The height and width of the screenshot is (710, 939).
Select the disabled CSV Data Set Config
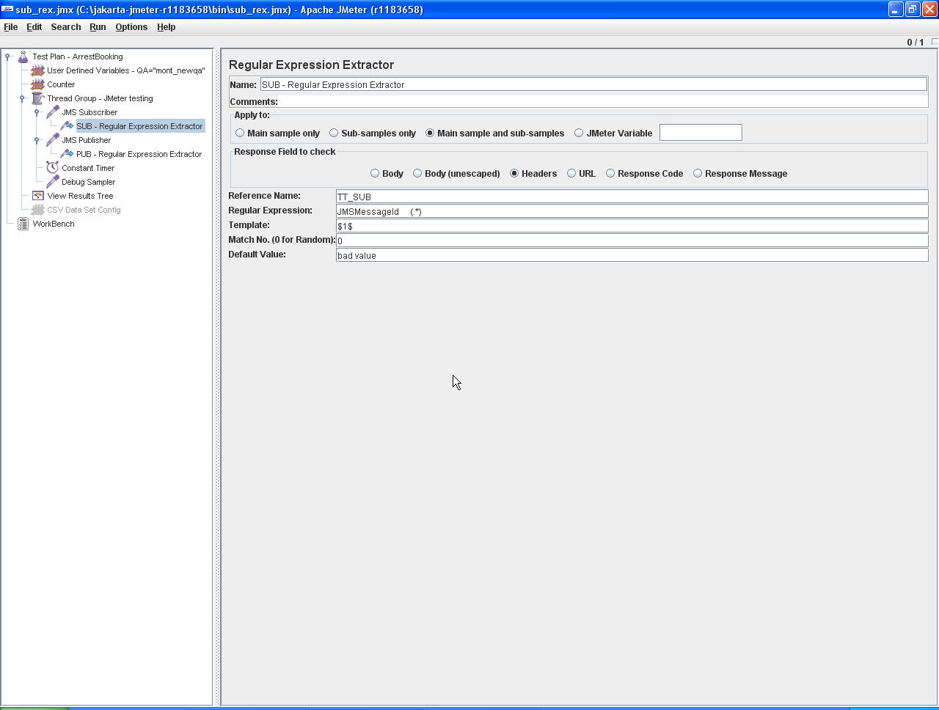pyautogui.click(x=84, y=210)
